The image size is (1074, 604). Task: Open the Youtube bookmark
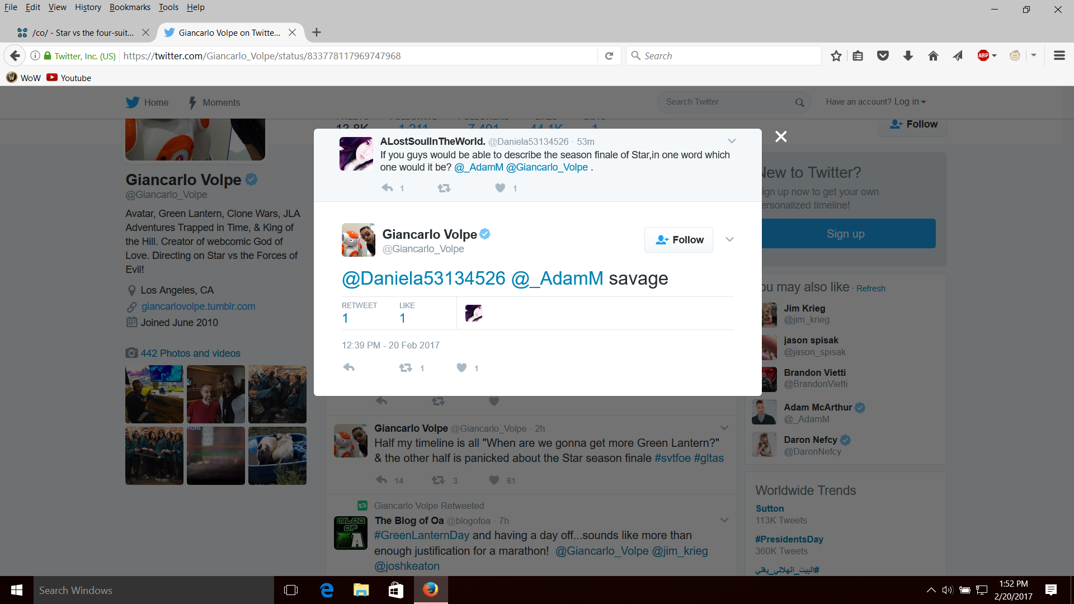point(69,78)
